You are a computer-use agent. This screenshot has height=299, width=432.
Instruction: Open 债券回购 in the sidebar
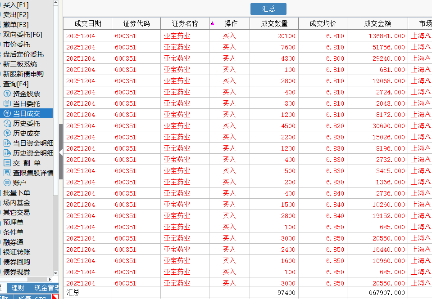[x=17, y=262]
